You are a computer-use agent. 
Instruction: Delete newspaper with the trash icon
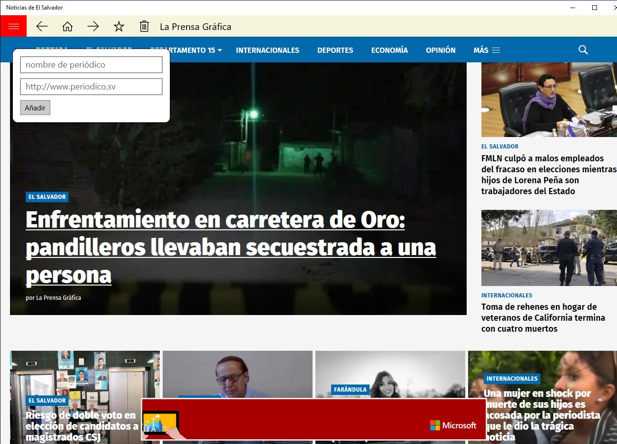tap(144, 27)
